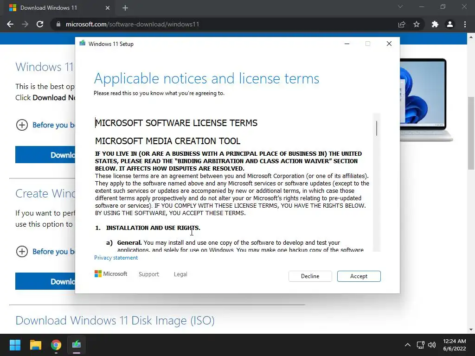Reload the Microsoft download page
The height and width of the screenshot is (356, 475).
click(40, 24)
